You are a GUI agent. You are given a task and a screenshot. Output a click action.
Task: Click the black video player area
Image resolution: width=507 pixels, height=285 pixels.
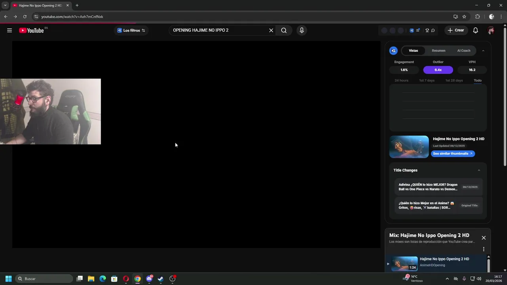coord(196,144)
